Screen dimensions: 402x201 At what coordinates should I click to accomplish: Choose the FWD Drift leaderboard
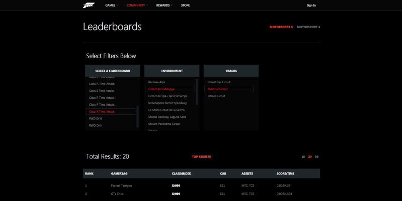(x=96, y=118)
